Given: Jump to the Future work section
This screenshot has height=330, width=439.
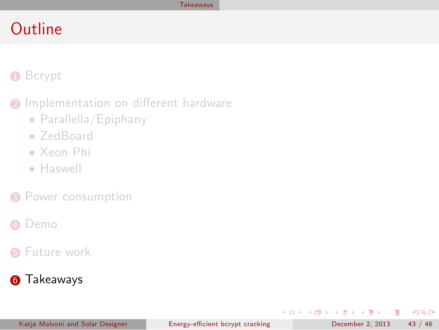Looking at the screenshot, I should pyautogui.click(x=58, y=251).
